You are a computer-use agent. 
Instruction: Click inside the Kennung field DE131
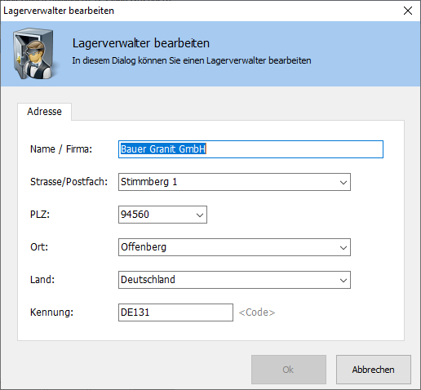[x=175, y=312]
